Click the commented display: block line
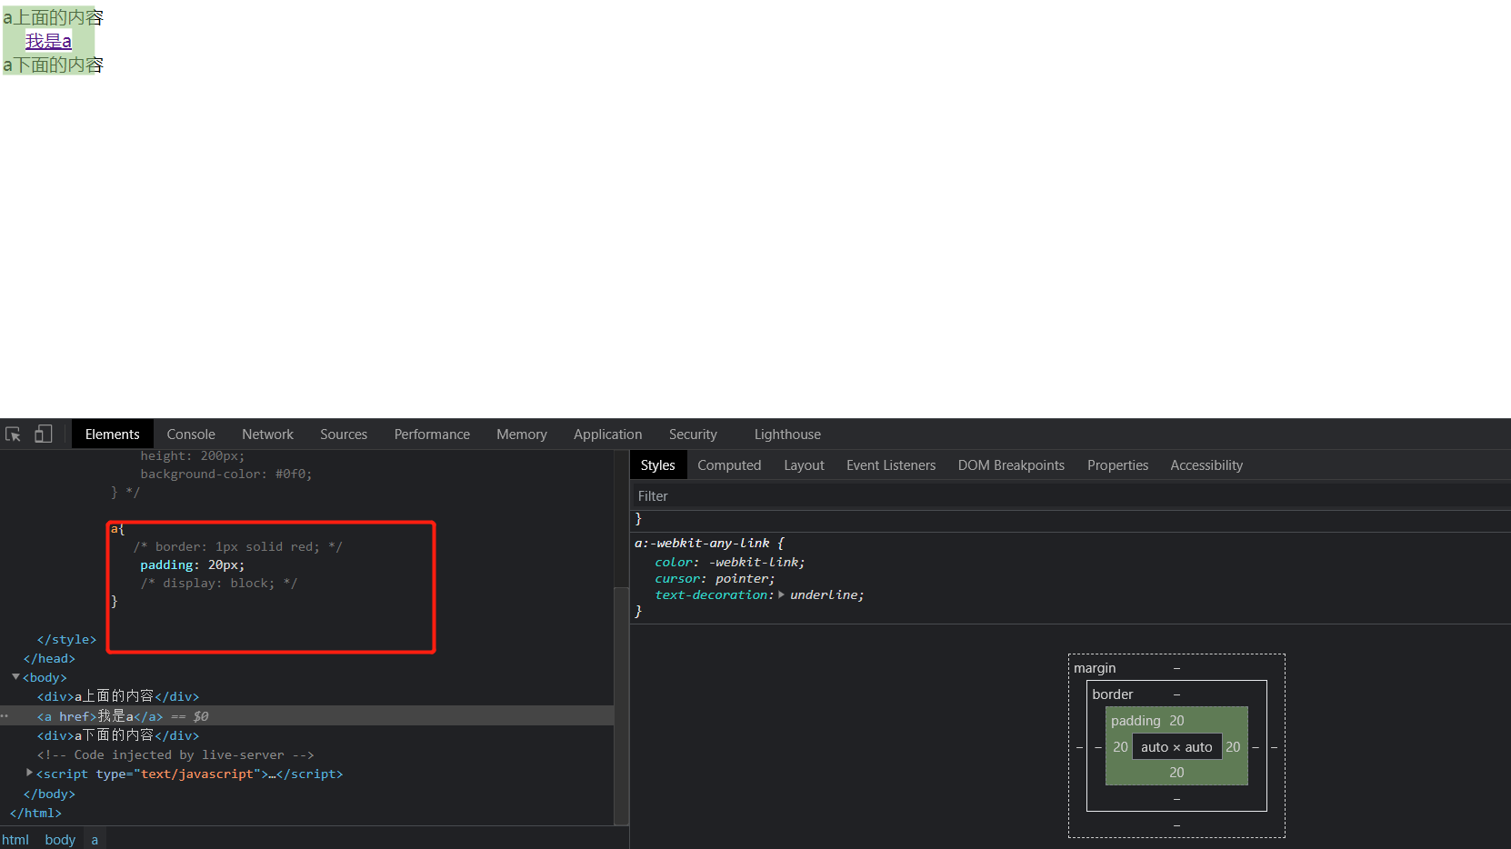 click(219, 583)
